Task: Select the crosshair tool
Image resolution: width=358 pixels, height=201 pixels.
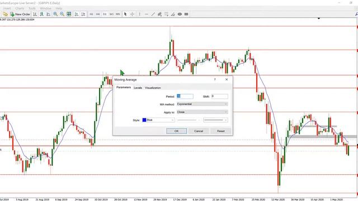Action: [x=132, y=14]
